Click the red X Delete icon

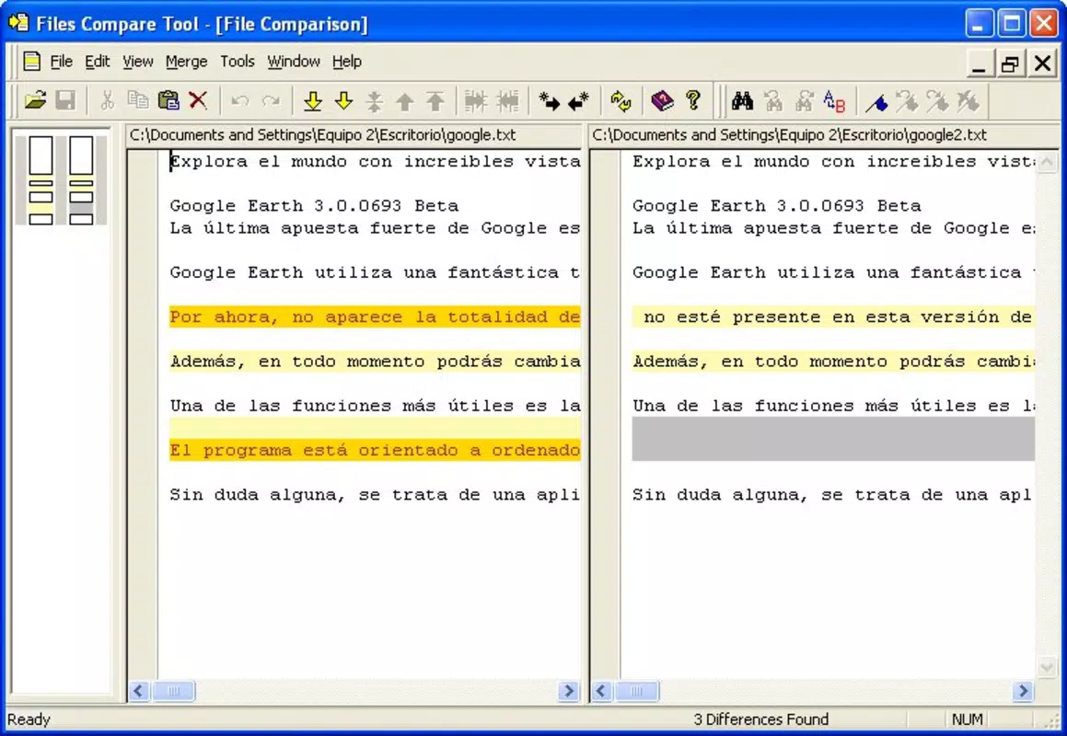[x=198, y=100]
